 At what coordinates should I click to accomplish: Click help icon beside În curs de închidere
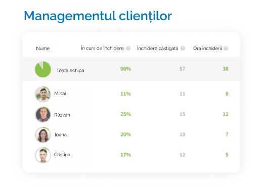(128, 49)
